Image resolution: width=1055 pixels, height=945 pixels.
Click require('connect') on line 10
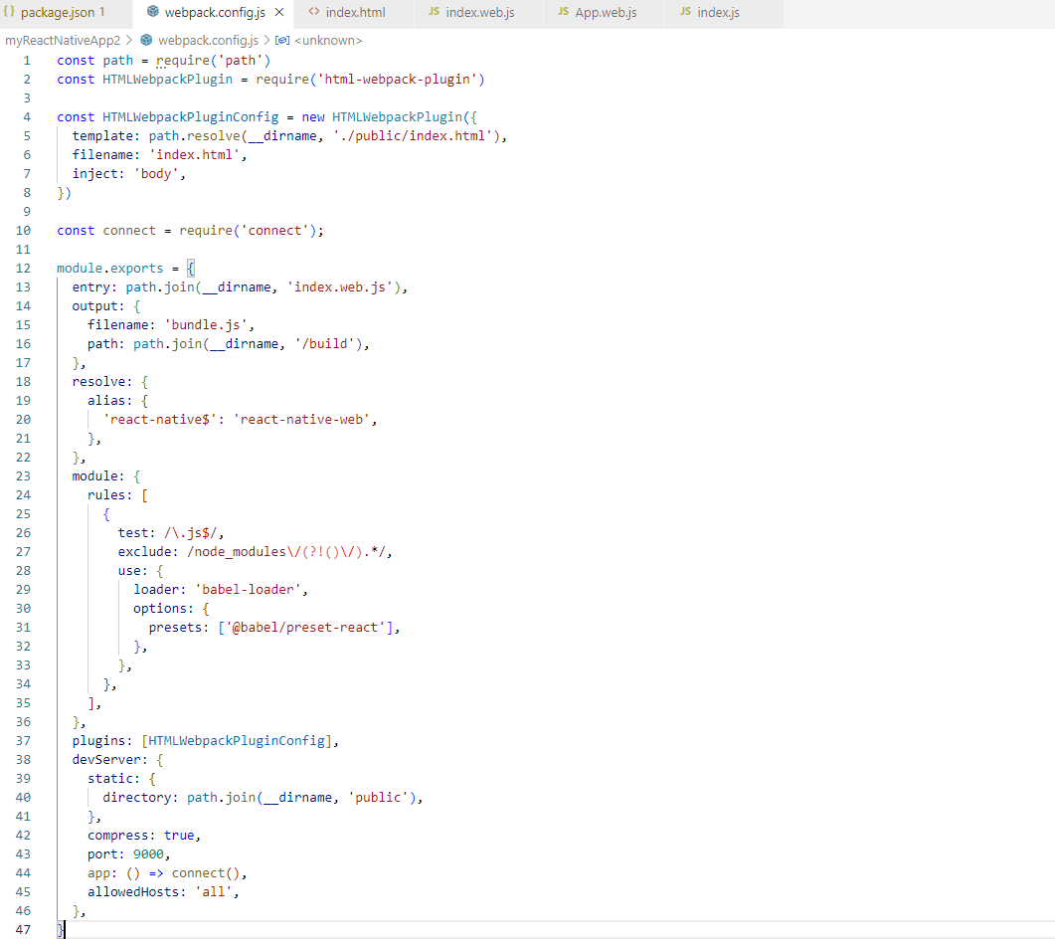tap(248, 230)
